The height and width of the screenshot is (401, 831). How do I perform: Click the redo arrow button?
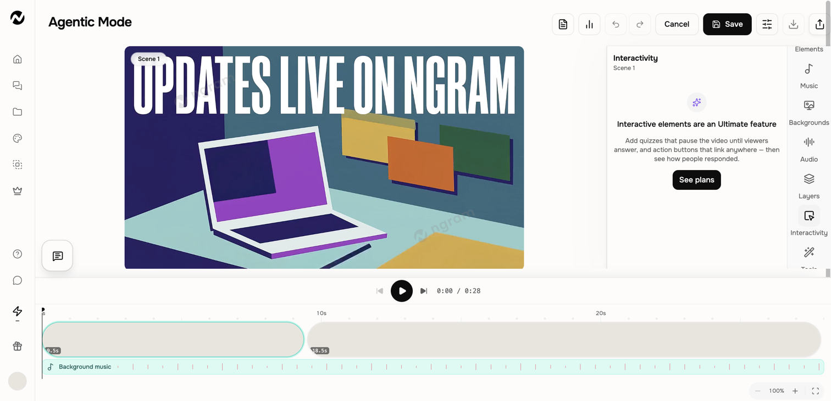point(640,24)
